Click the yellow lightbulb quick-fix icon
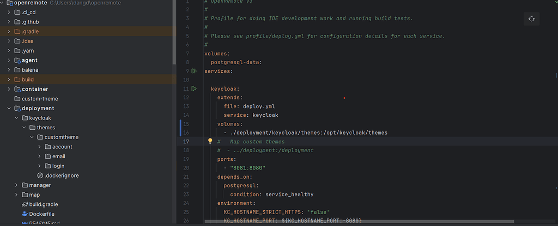This screenshot has width=558, height=226. click(x=210, y=141)
